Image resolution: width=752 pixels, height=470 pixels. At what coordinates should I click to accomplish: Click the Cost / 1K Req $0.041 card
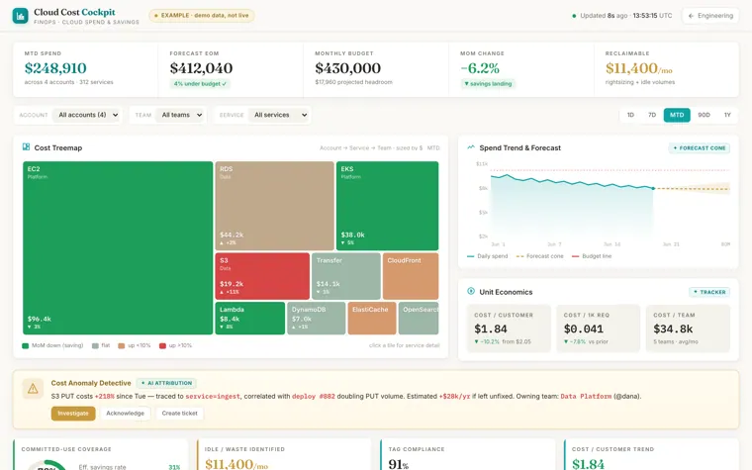(x=598, y=329)
